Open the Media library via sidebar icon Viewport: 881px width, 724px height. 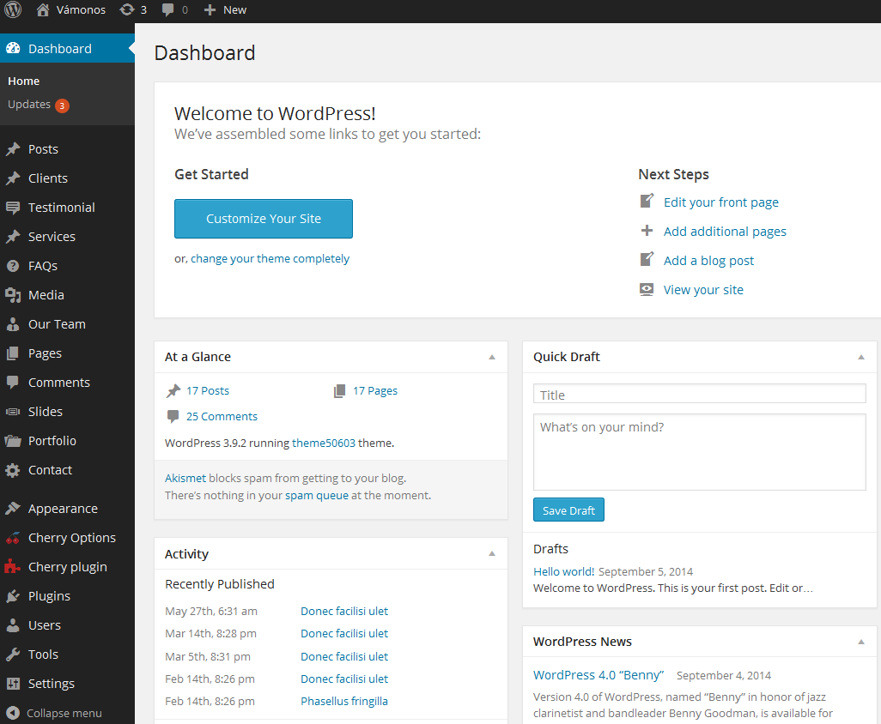click(x=13, y=294)
